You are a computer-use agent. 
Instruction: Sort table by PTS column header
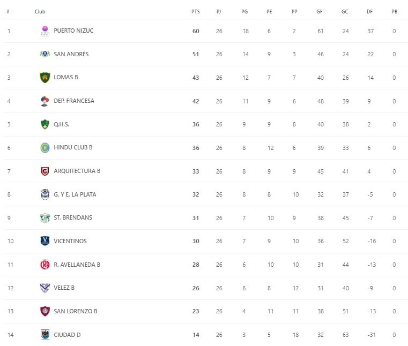click(195, 11)
